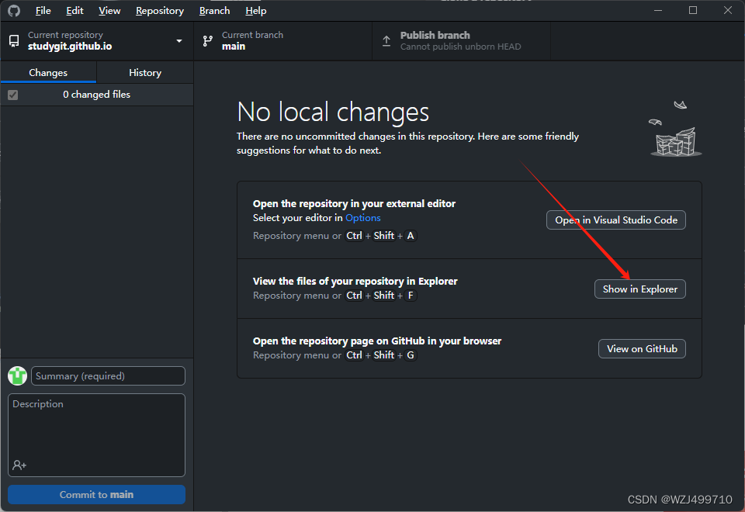
Task: Click Cannot publish unborn HEAD text
Action: pyautogui.click(x=460, y=47)
